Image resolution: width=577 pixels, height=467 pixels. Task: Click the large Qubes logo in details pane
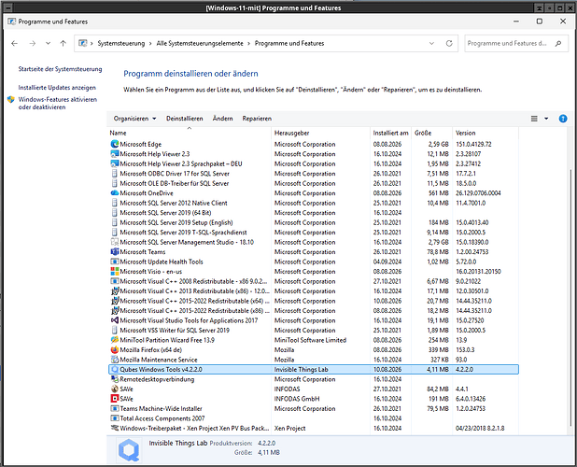pyautogui.click(x=129, y=449)
